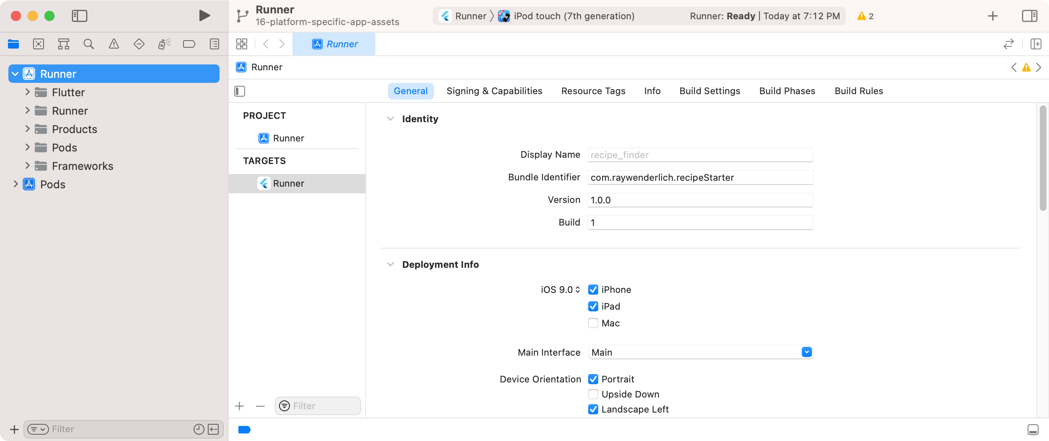Toggle the navigator sidebar visibility

tap(79, 16)
